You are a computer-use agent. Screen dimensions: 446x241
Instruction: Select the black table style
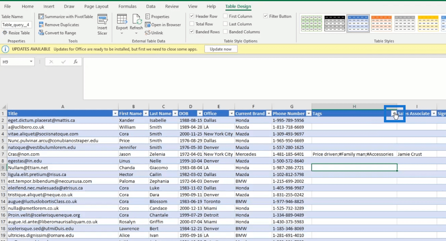(x=334, y=23)
